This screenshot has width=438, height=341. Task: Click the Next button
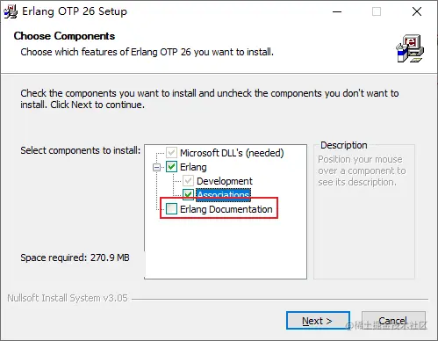coord(318,321)
